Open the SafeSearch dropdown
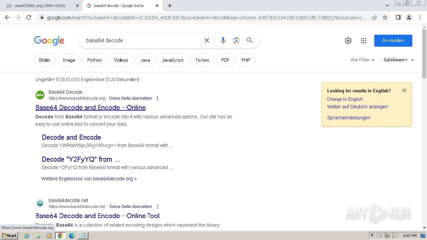The image size is (427, 240). tap(399, 60)
